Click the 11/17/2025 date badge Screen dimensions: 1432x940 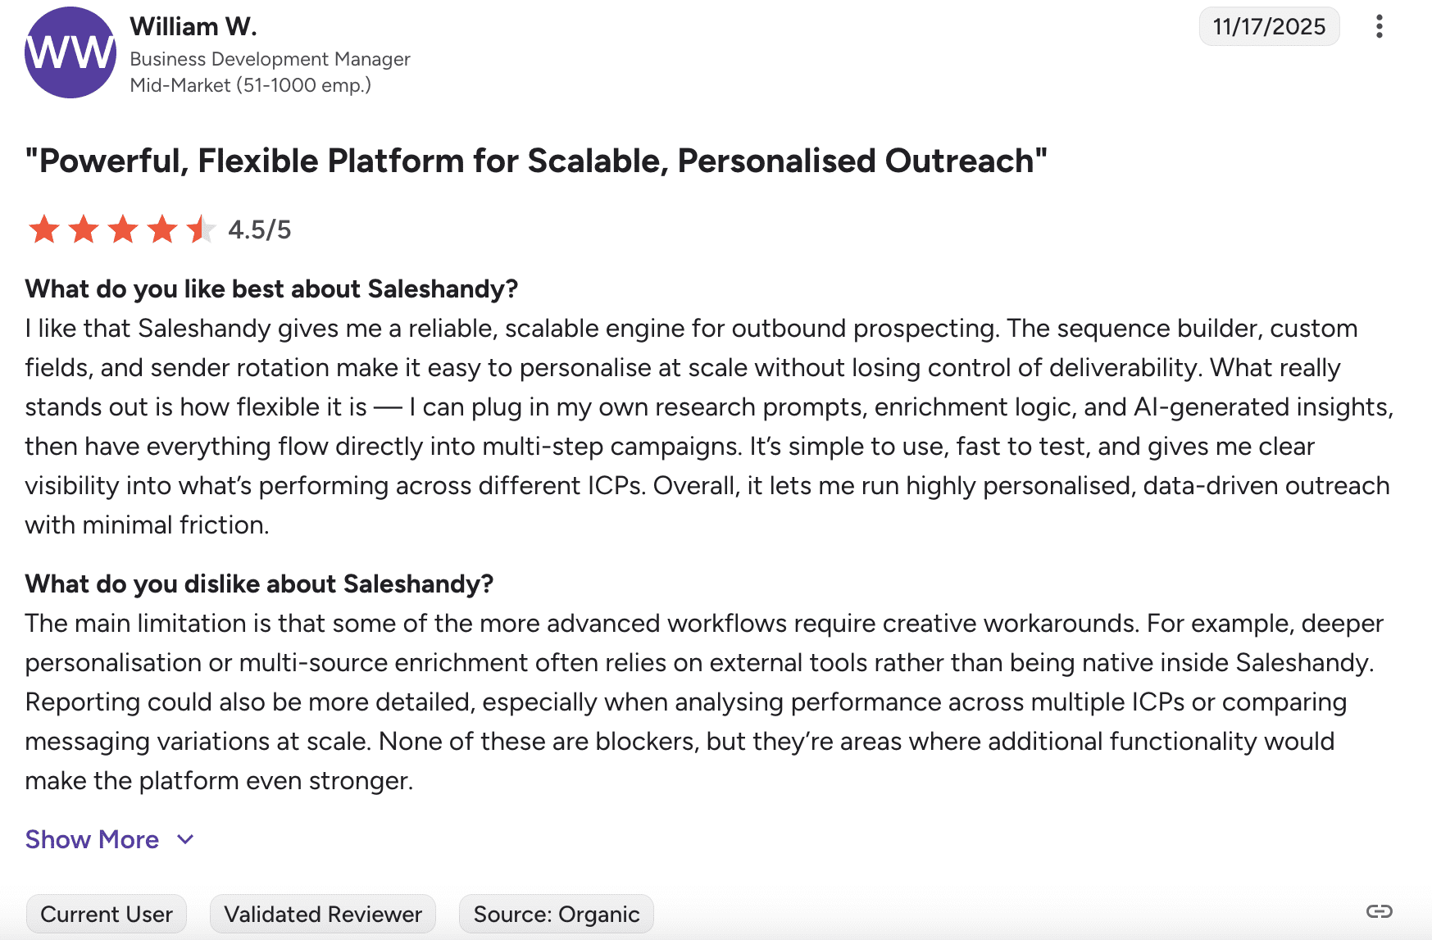point(1269,27)
